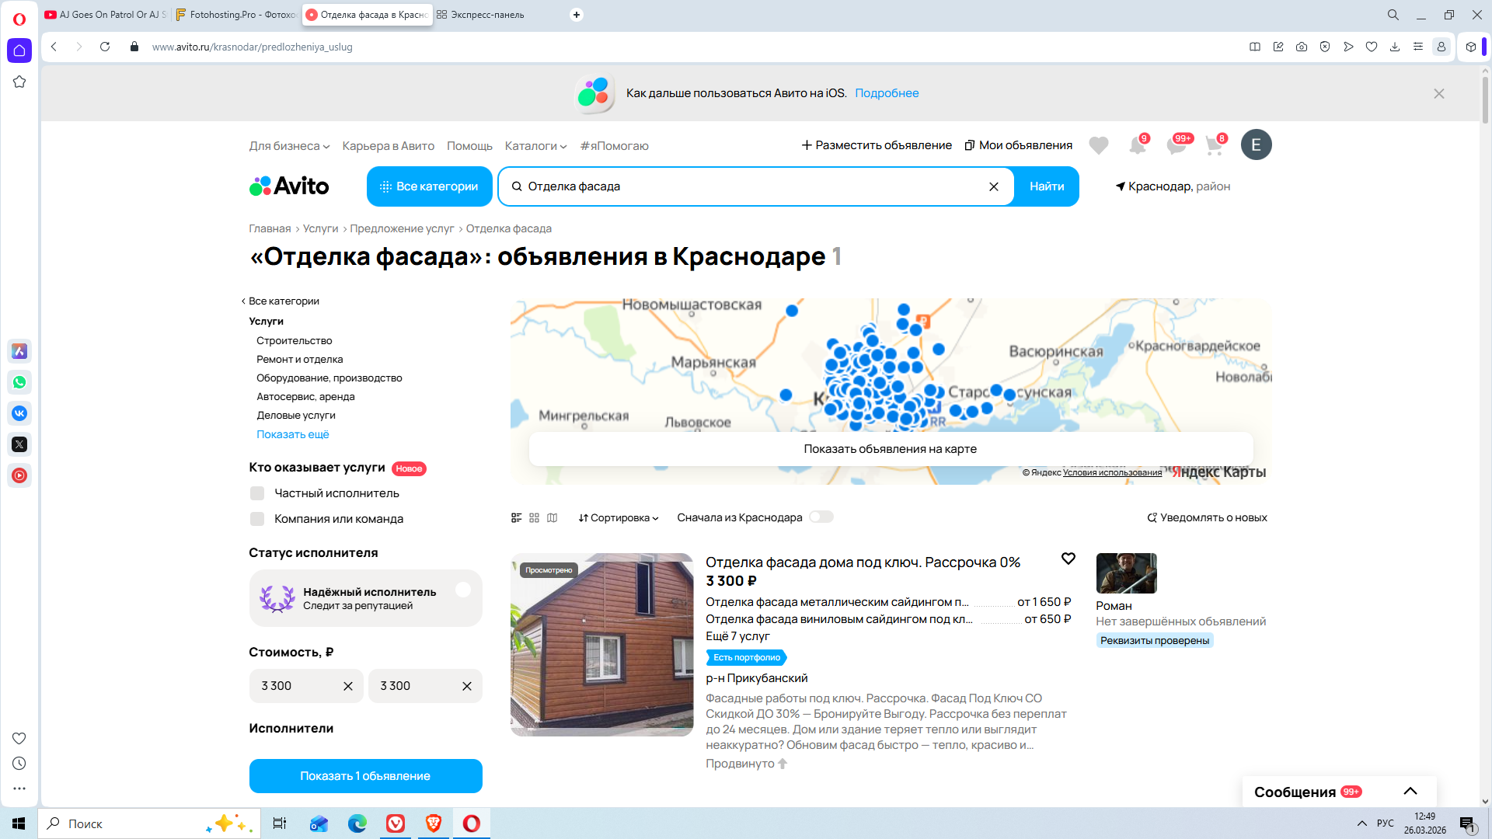1492x839 pixels.
Task: Open the Для бизнеса dropdown menu
Action: (289, 146)
